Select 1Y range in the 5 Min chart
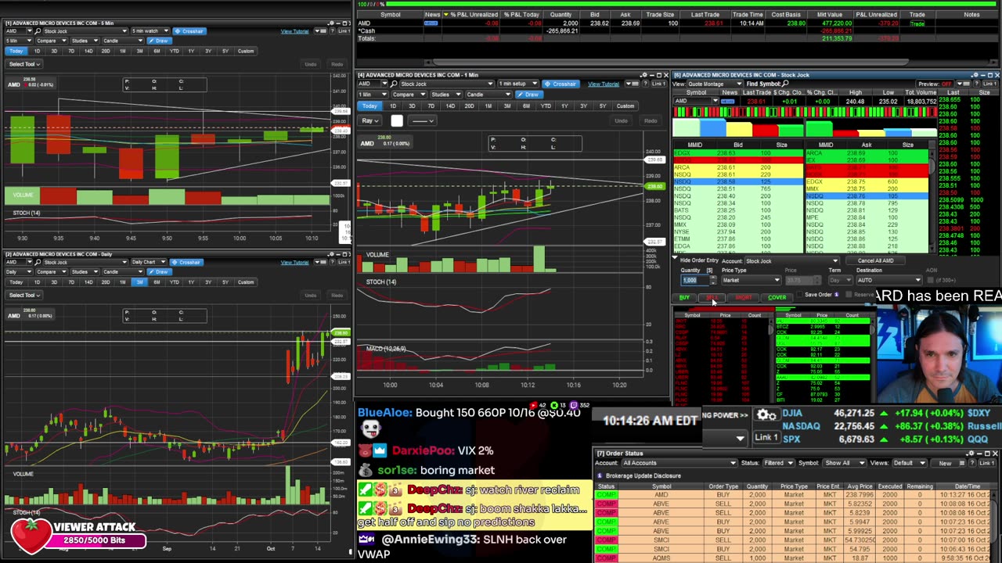 191,51
